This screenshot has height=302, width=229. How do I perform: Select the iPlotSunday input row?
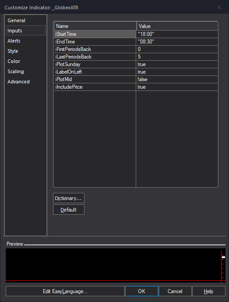(136, 64)
